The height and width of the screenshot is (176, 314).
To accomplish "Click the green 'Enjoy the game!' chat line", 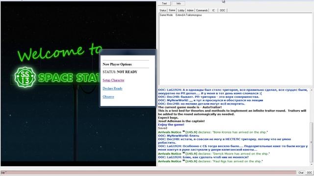I will click(x=171, y=125).
